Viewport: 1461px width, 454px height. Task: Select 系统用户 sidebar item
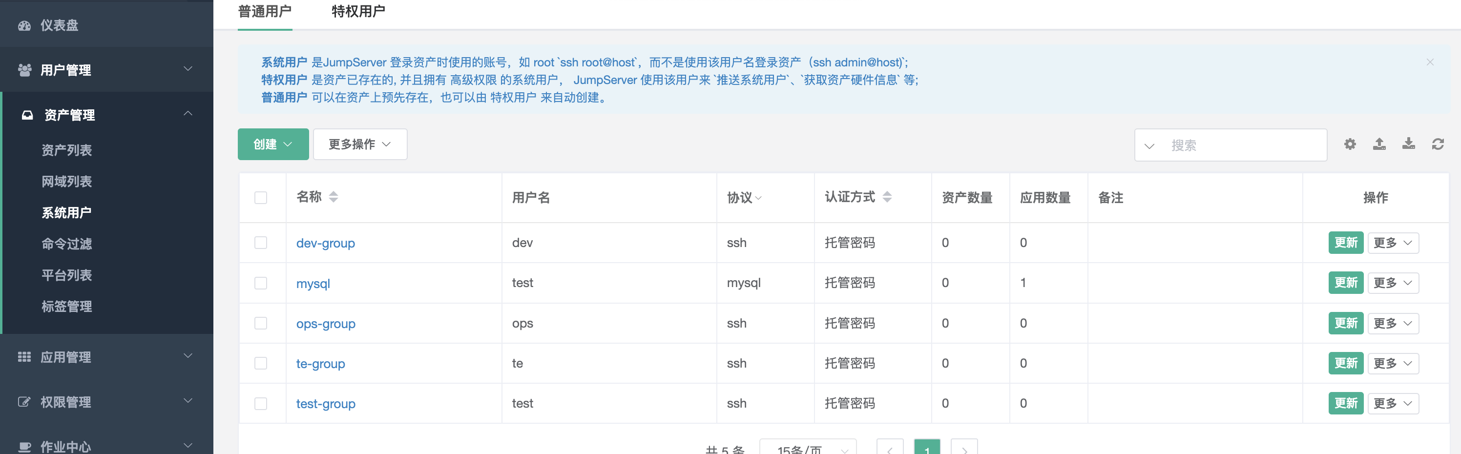pyautogui.click(x=66, y=212)
